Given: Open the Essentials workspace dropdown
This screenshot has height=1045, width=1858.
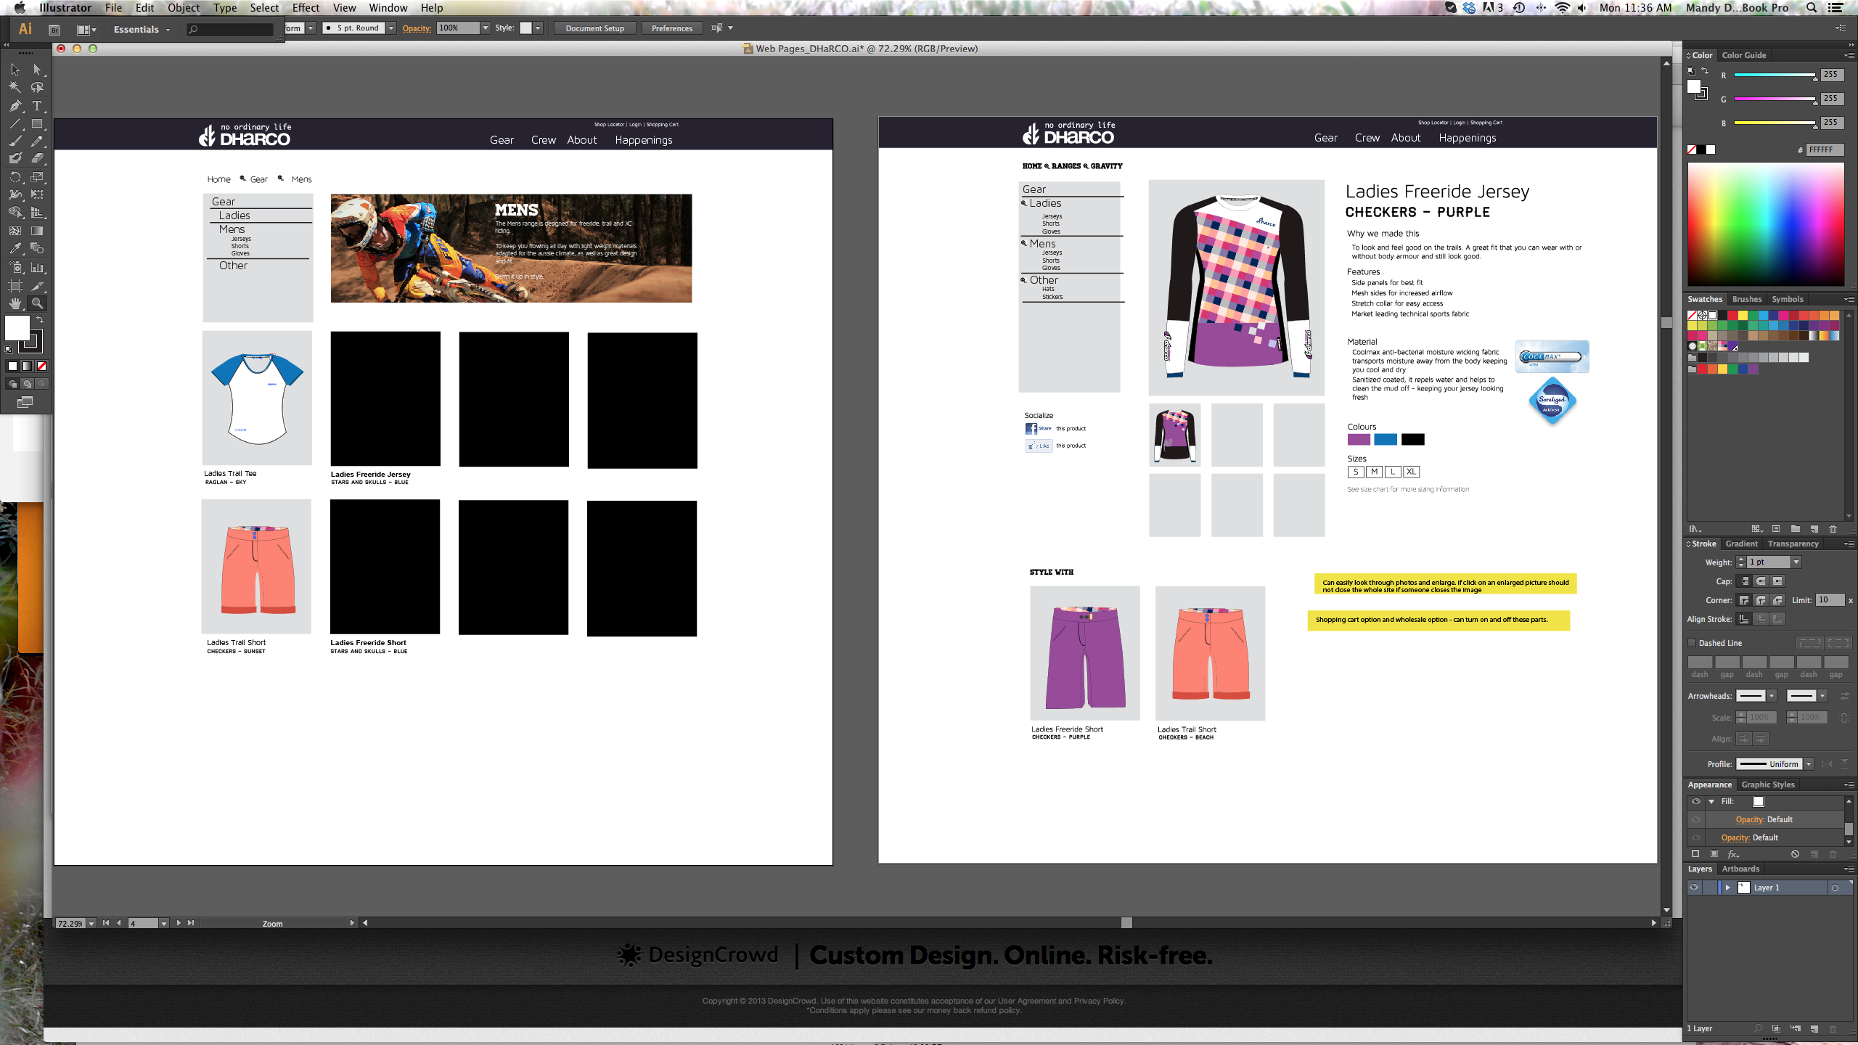Looking at the screenshot, I should [x=142, y=30].
